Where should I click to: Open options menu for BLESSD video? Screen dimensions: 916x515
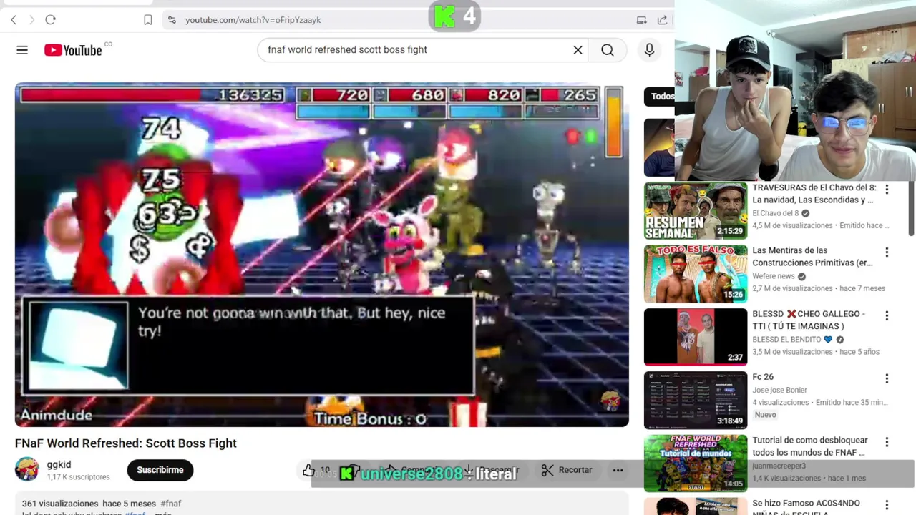(887, 315)
